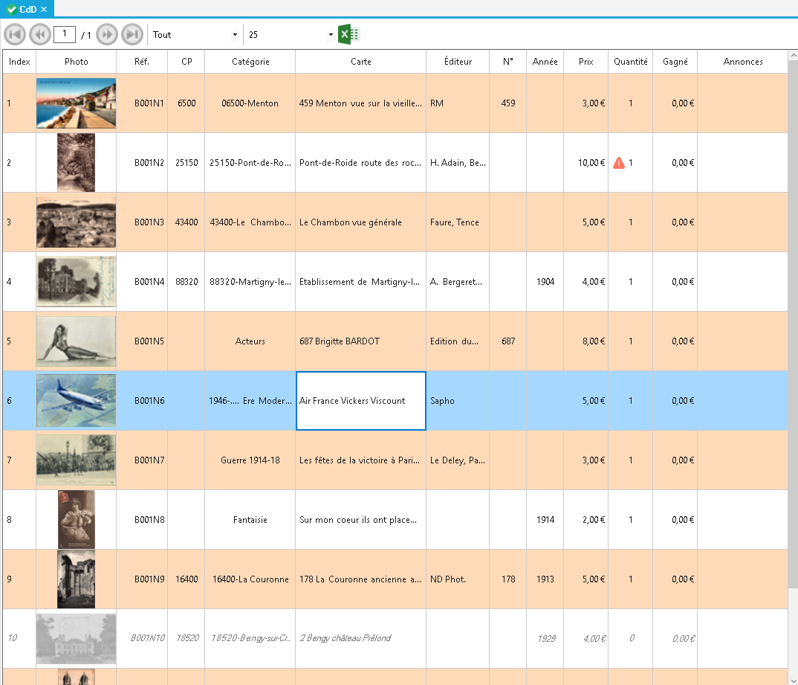
Task: Select the Air France airplane postcard thumbnail
Action: [x=77, y=401]
